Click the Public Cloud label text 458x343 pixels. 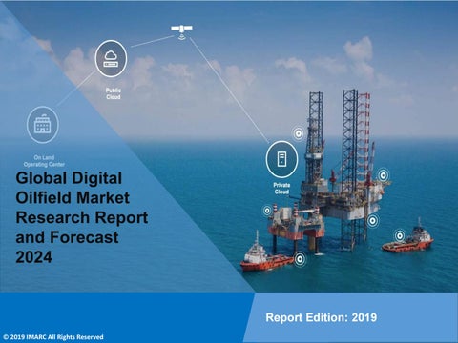(x=114, y=93)
